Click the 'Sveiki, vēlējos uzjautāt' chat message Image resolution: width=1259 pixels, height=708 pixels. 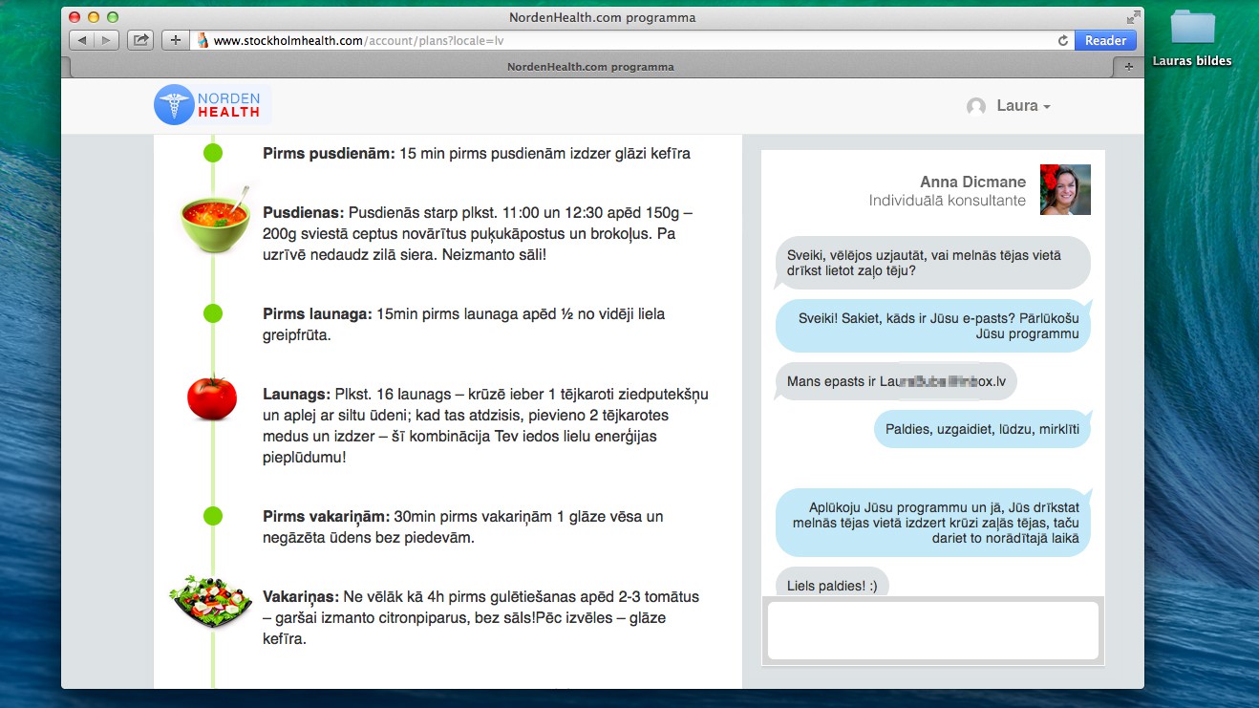pyautogui.click(x=932, y=263)
